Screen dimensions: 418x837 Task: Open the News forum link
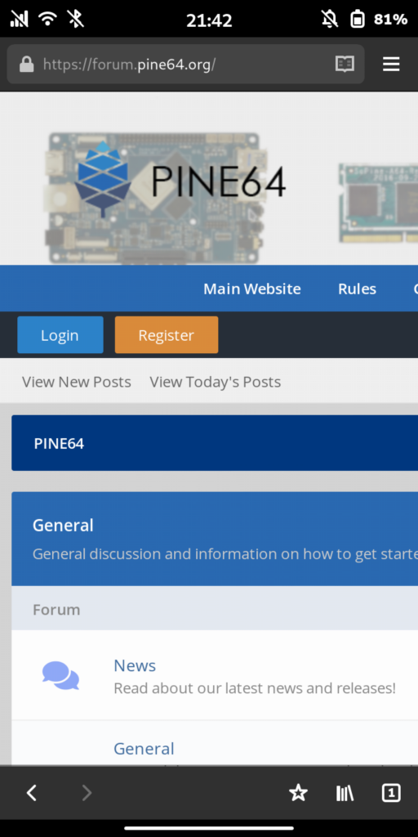(135, 665)
